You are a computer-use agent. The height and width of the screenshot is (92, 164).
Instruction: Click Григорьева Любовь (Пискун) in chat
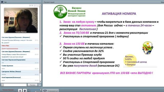[11, 72]
